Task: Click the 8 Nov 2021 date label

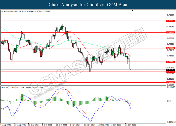Action: pos(75,125)
